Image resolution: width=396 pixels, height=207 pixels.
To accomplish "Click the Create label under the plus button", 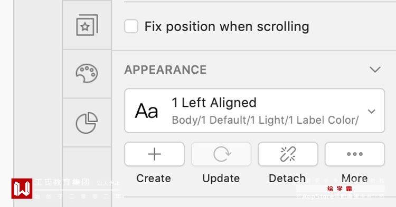I will 154,179.
